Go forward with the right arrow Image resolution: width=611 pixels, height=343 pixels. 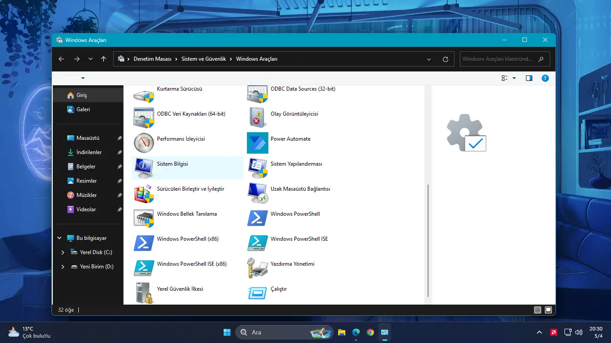click(x=77, y=59)
